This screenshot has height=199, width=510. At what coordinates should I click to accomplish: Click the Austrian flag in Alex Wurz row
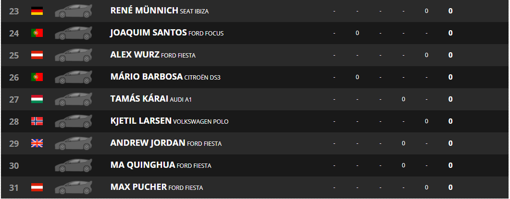tap(37, 55)
